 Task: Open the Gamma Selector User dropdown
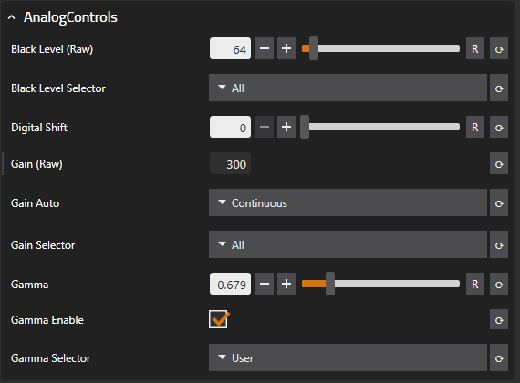pyautogui.click(x=348, y=357)
